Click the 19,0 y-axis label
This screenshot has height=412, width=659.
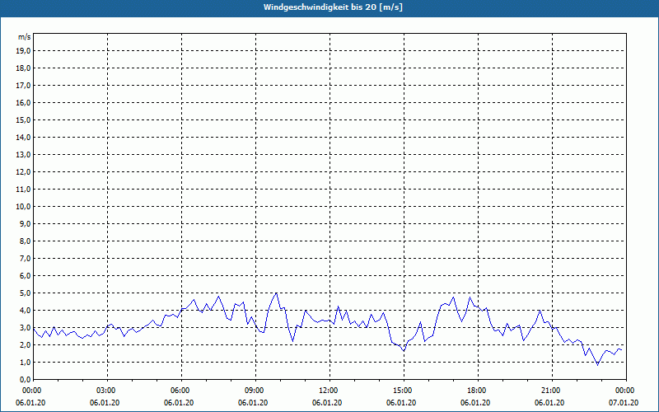25,51
